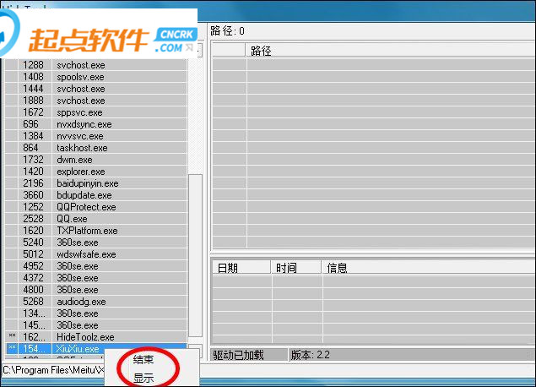Select the 360se.exe row with PID 4952

pyautogui.click(x=96, y=266)
